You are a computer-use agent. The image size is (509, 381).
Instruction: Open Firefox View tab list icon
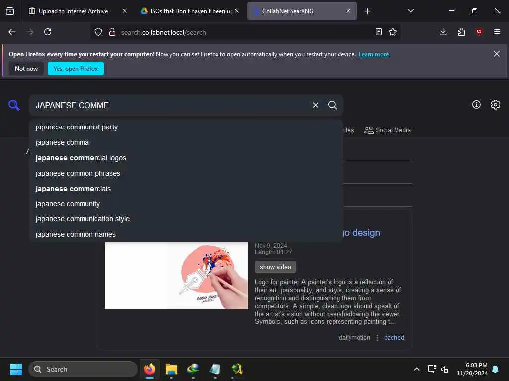point(10,11)
